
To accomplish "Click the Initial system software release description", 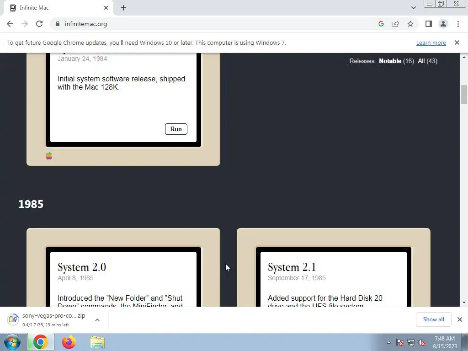I will click(121, 83).
